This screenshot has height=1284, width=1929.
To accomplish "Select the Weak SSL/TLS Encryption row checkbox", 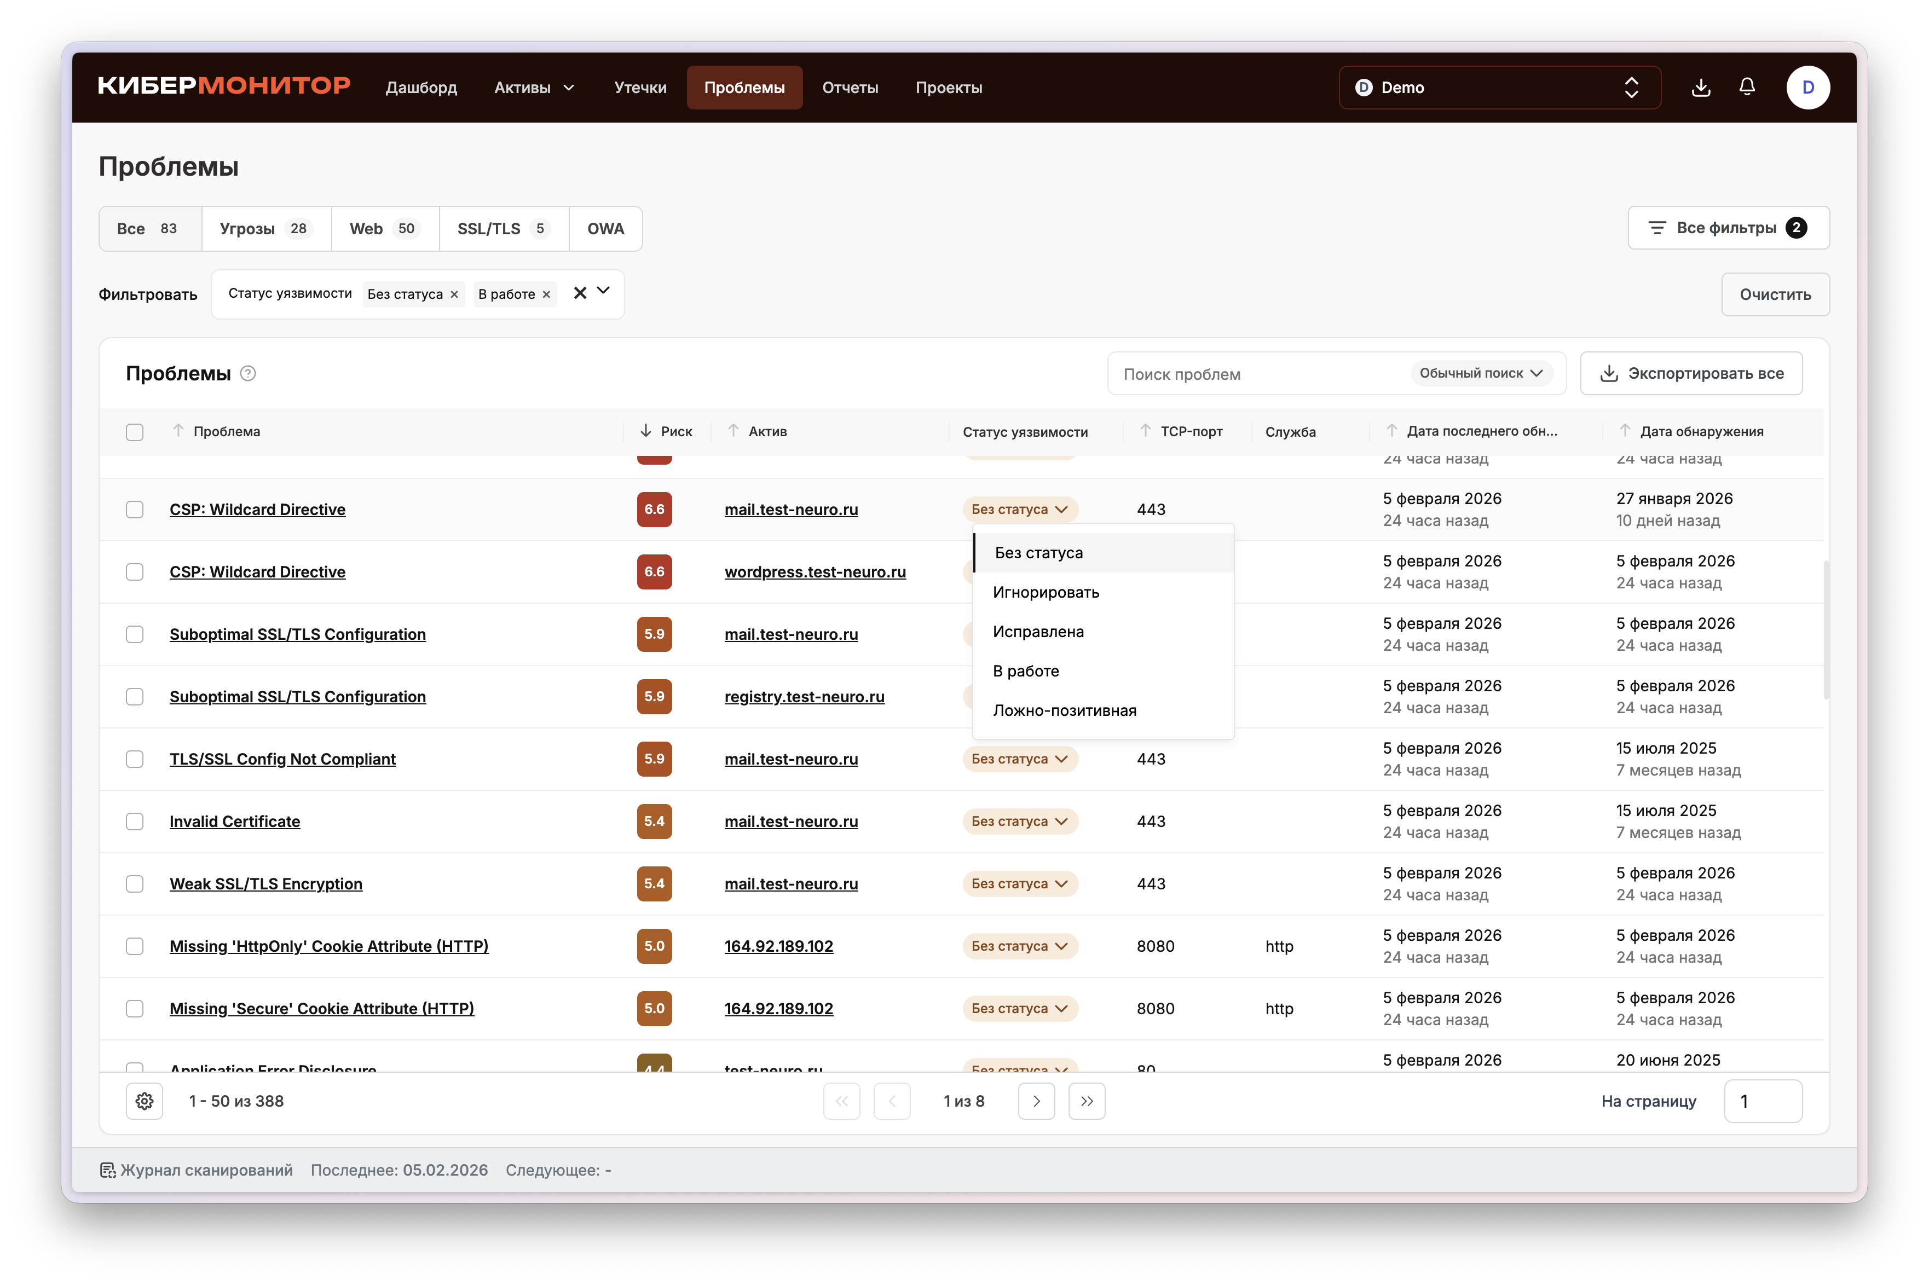I will tap(135, 883).
